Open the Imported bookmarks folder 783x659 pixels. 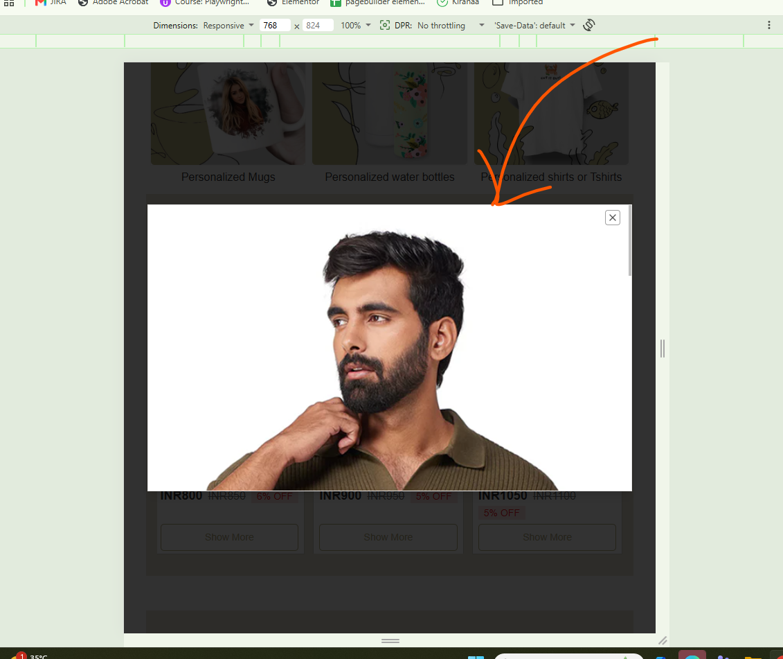click(x=517, y=3)
